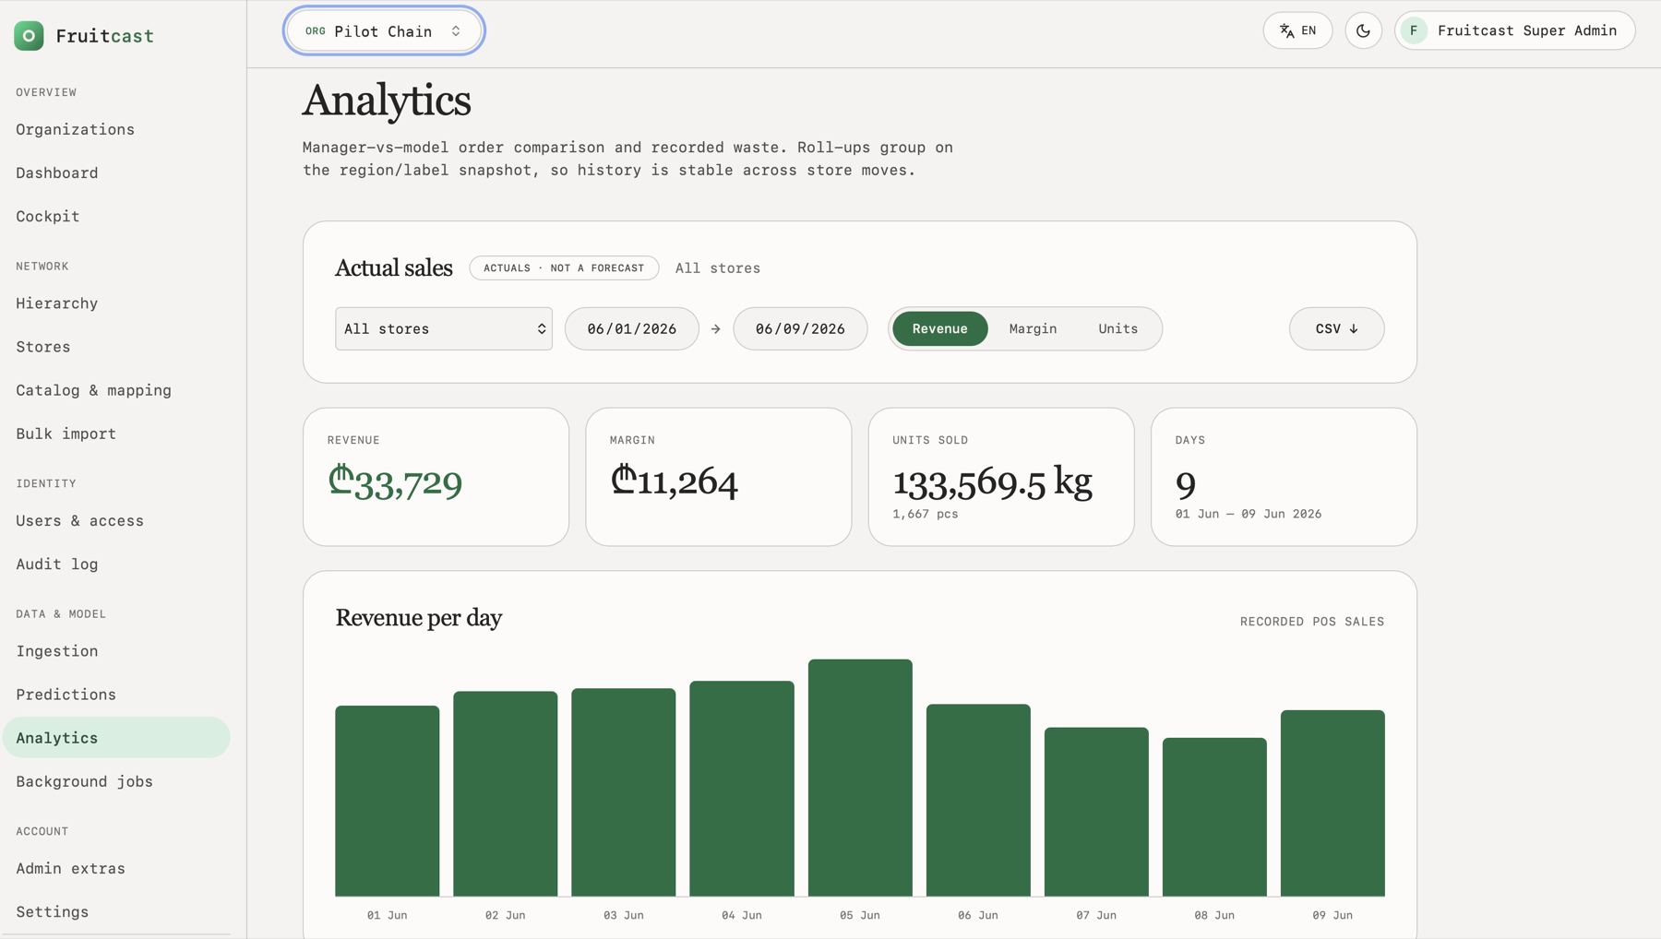Open Admin extras
Viewport: 1661px width, 939px height.
116,868
